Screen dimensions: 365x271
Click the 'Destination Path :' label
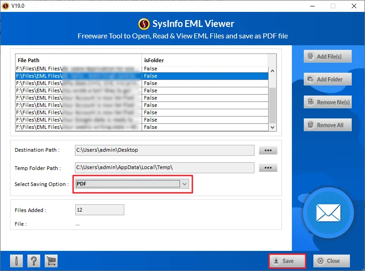coord(37,150)
